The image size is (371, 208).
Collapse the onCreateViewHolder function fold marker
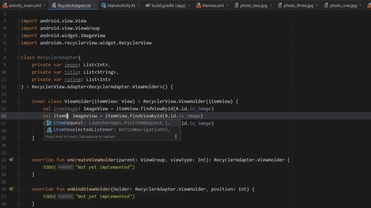click(x=19, y=160)
